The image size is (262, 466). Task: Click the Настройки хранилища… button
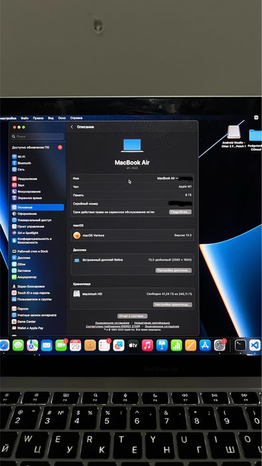pos(173,304)
